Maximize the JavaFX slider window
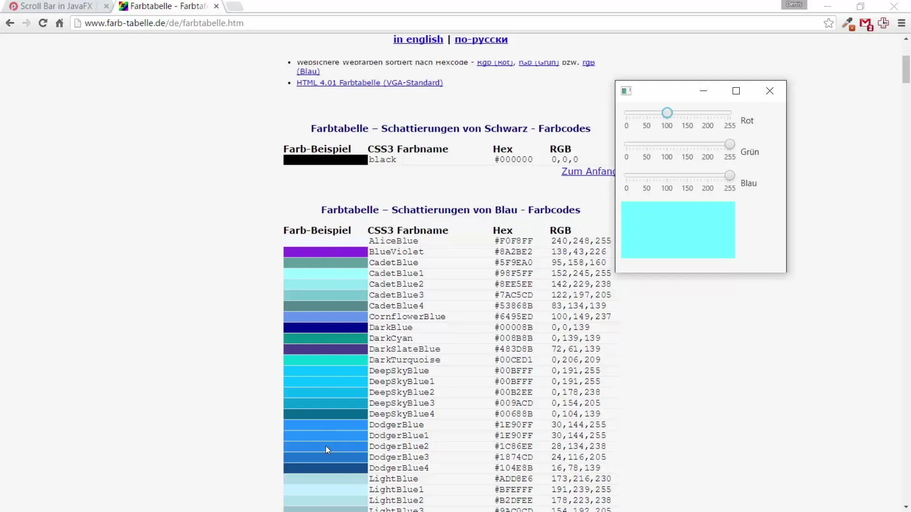This screenshot has height=512, width=911. coord(736,91)
